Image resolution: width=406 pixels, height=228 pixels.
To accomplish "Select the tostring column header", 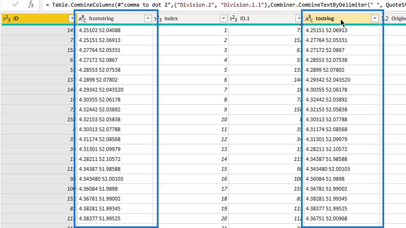I will (342, 18).
